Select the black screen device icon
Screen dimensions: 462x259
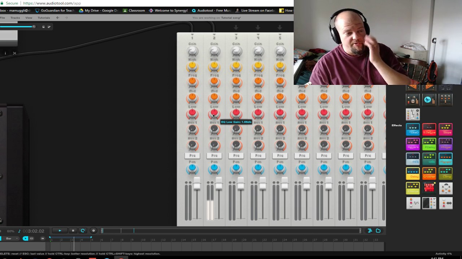pos(429,203)
